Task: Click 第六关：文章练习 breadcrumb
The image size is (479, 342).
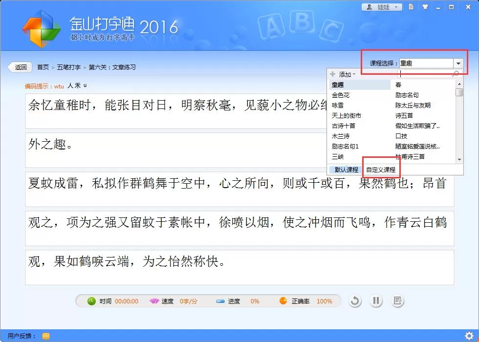Action: 112,67
